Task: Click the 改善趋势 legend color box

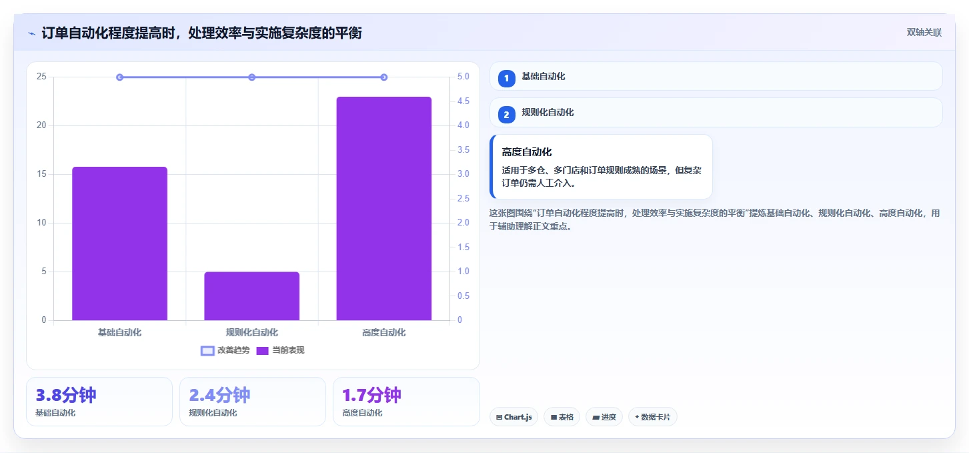Action: (207, 350)
